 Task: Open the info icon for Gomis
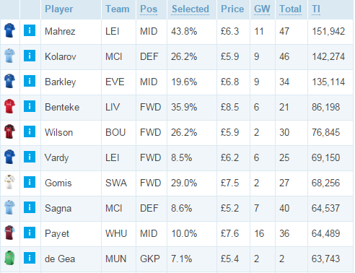[x=30, y=182]
